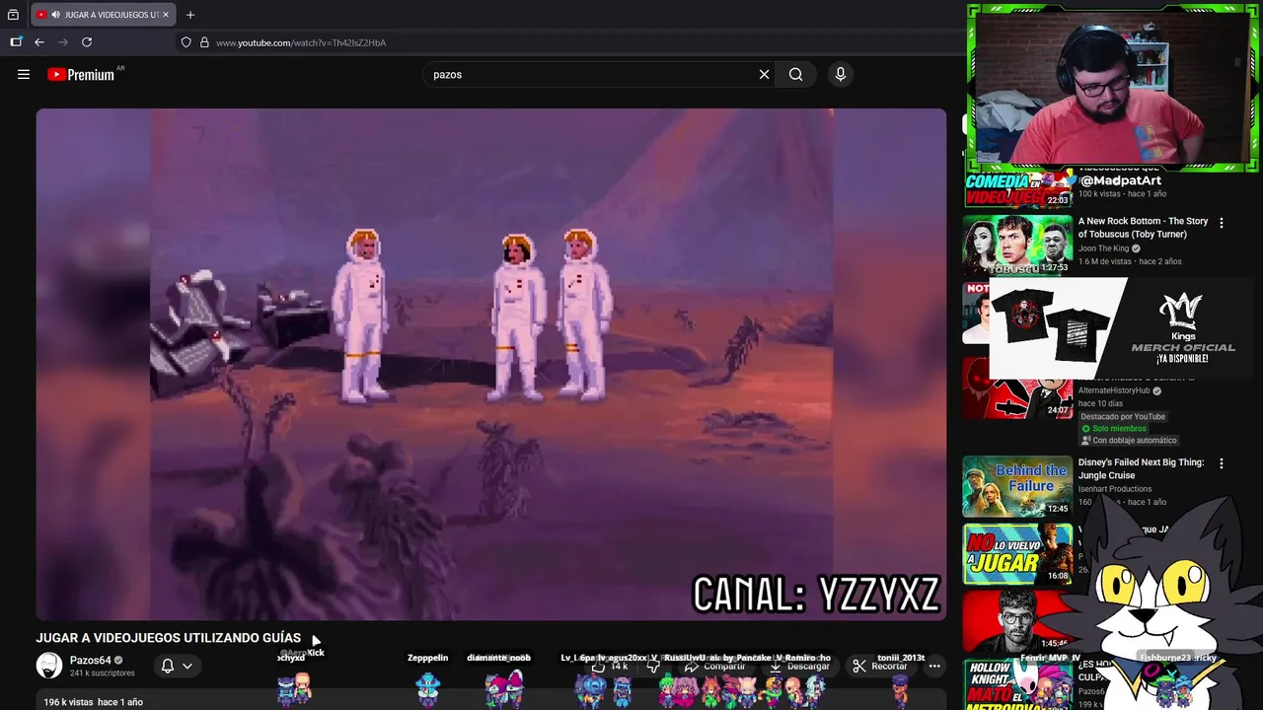Image resolution: width=1263 pixels, height=710 pixels.
Task: Go back with the browser back arrow
Action: coord(39,42)
